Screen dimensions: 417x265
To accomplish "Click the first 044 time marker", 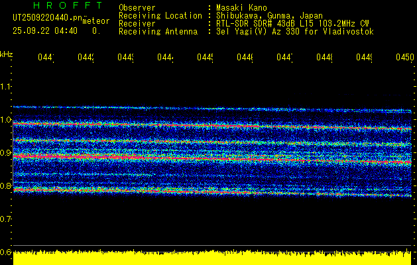I will (46, 58).
